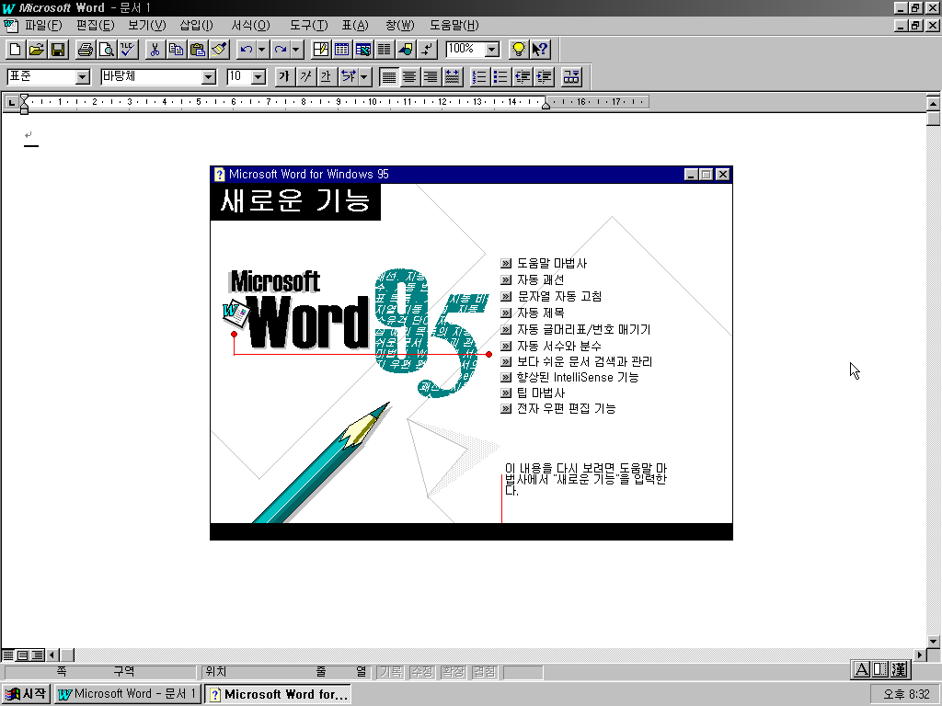
Task: Click the 시작 Start button on the taskbar
Action: tap(26, 694)
